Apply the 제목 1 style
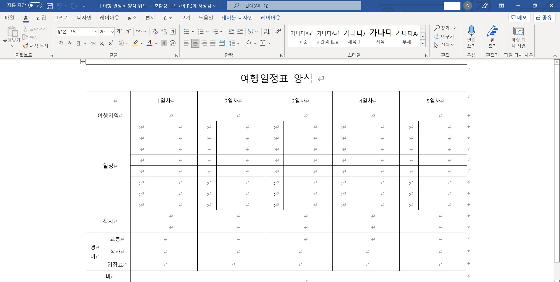 (354, 36)
